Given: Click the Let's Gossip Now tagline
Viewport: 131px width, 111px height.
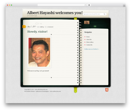Looking at the screenshot, I should (x=32, y=16).
